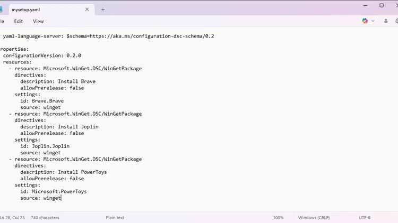Click the configurationVersion: 0.2.0 line
The image size is (398, 223).
(x=42, y=55)
